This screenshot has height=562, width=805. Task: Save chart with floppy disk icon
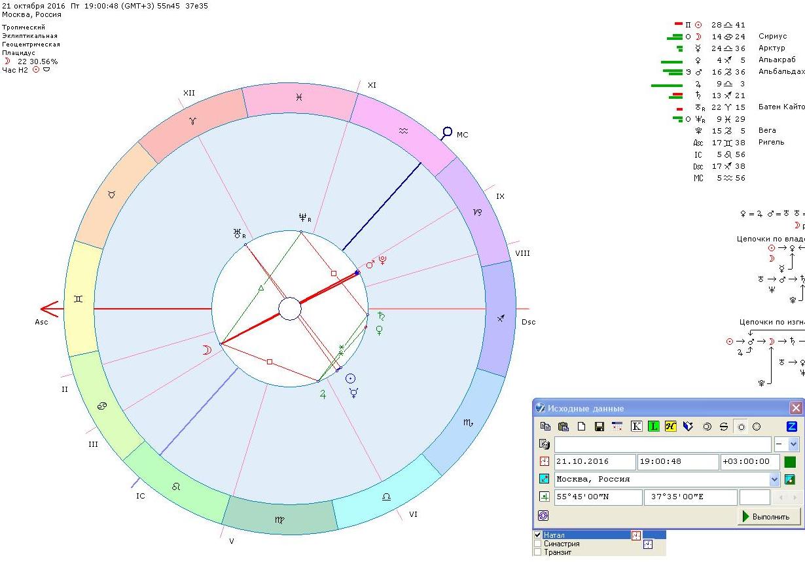click(599, 427)
